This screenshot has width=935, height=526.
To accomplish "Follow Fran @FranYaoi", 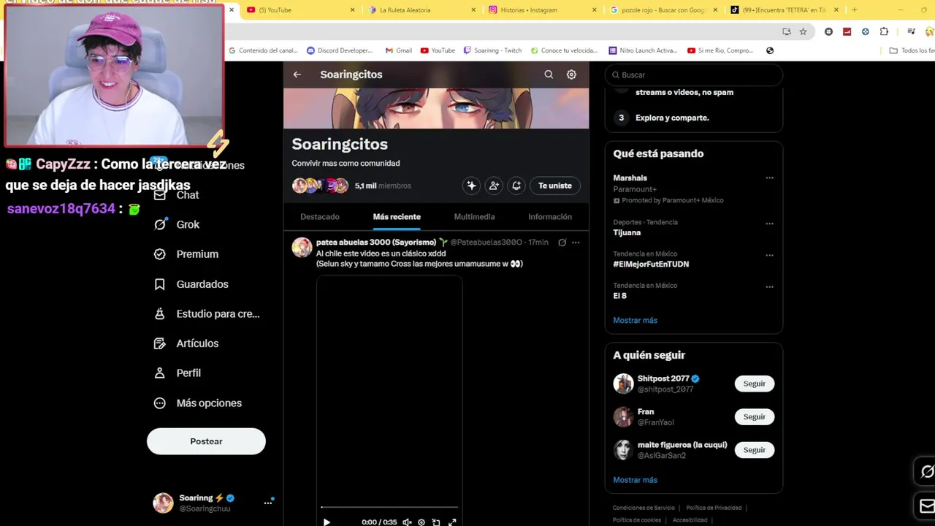I will tap(755, 416).
